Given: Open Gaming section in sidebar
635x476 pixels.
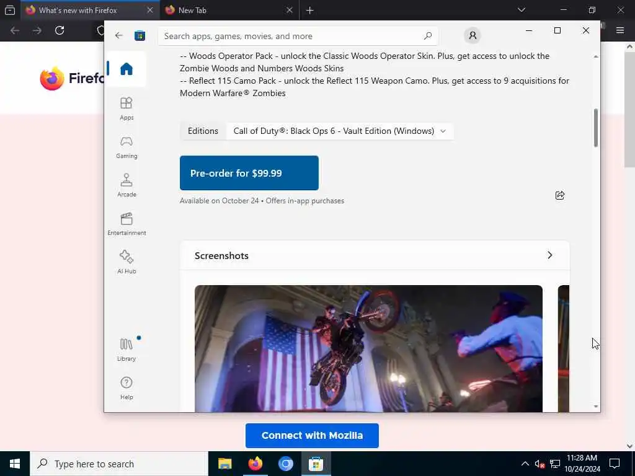Looking at the screenshot, I should pyautogui.click(x=127, y=147).
